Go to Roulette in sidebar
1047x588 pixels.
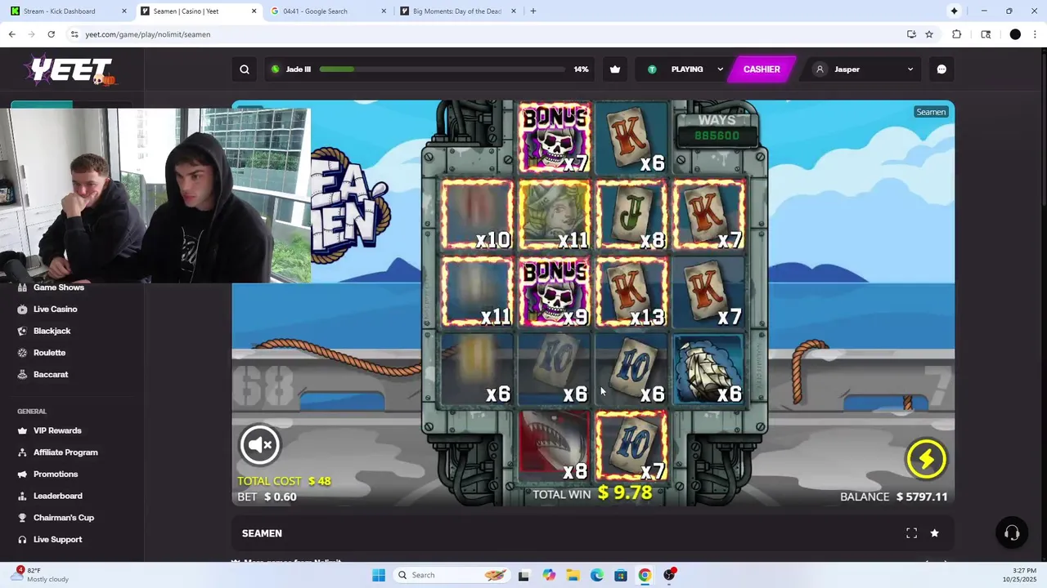coord(49,353)
